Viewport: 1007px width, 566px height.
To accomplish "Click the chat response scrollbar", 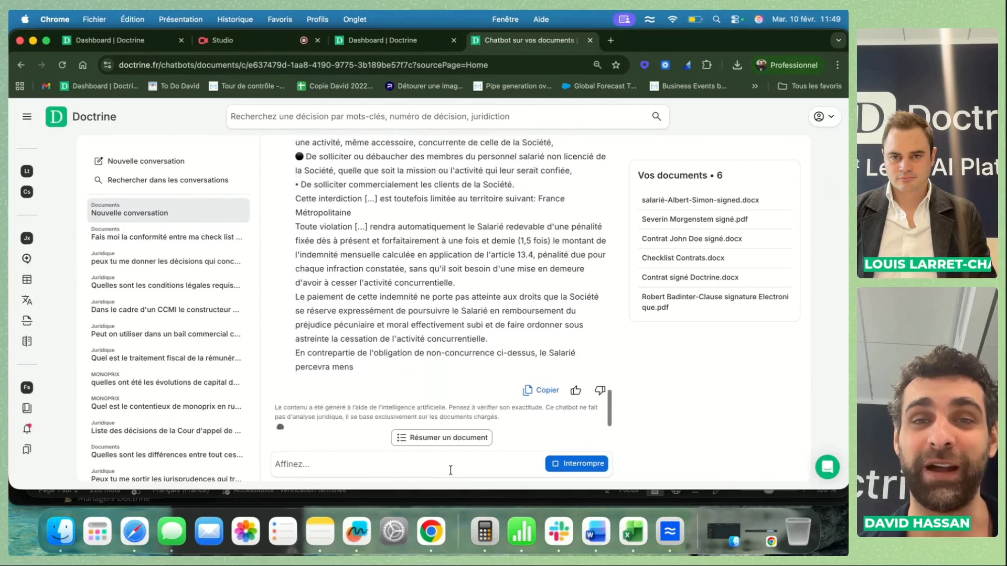I will 609,408.
